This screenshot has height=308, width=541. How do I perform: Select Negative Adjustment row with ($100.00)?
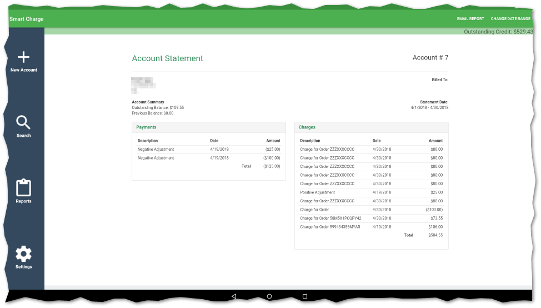(x=209, y=158)
